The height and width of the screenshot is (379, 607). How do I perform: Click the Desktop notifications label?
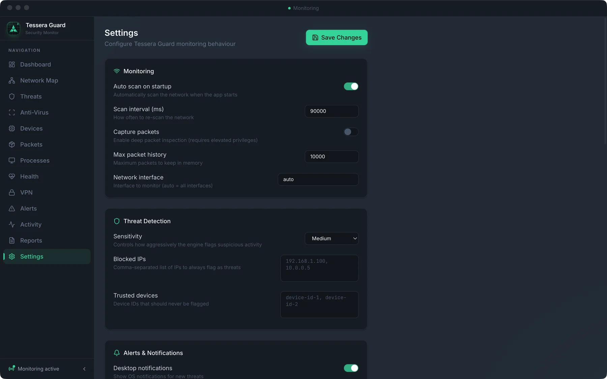pos(143,368)
